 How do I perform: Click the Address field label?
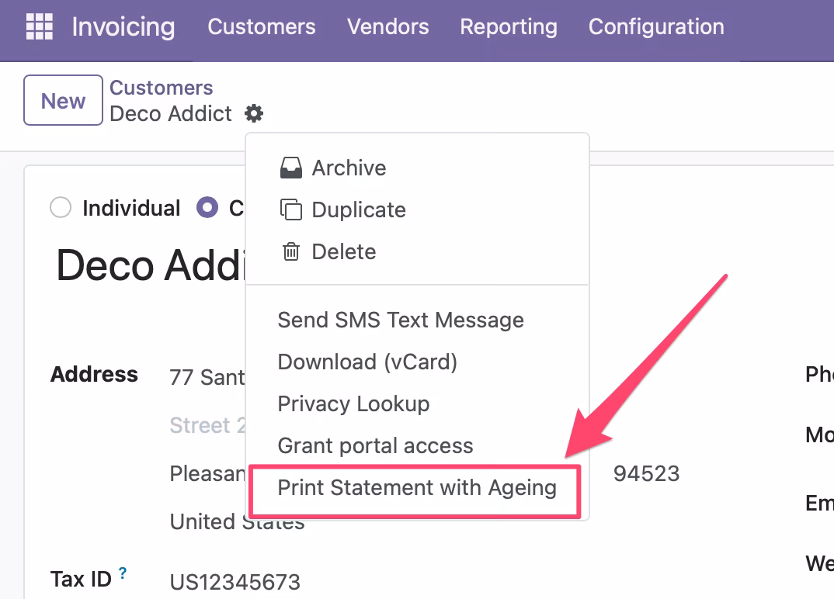click(94, 374)
